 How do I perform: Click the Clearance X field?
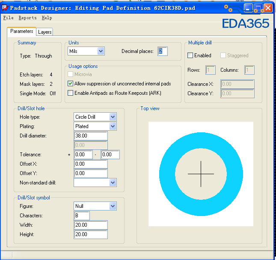[x=237, y=84]
